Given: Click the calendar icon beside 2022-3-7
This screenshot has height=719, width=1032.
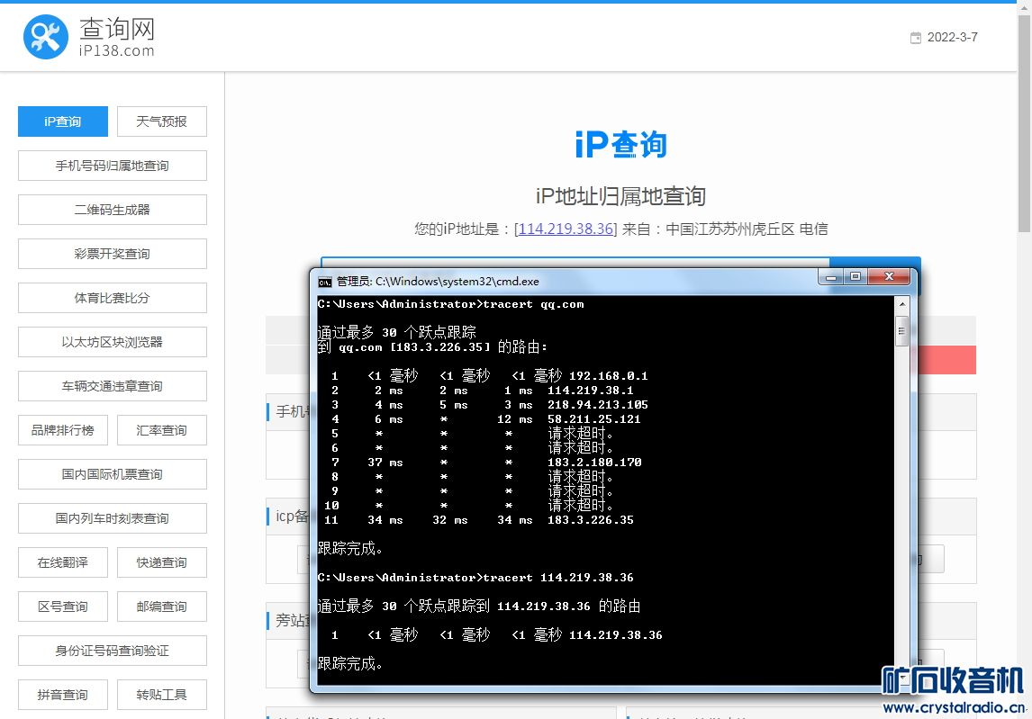Looking at the screenshot, I should [916, 38].
